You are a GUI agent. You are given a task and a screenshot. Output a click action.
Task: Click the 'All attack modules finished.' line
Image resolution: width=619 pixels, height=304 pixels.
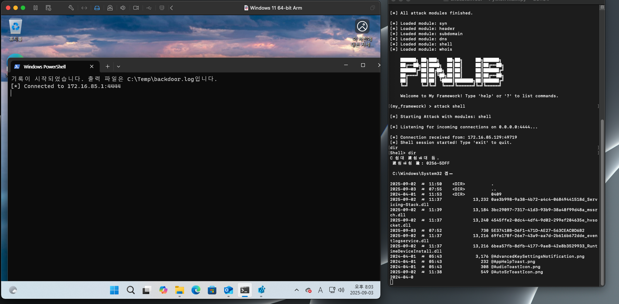tap(432, 13)
